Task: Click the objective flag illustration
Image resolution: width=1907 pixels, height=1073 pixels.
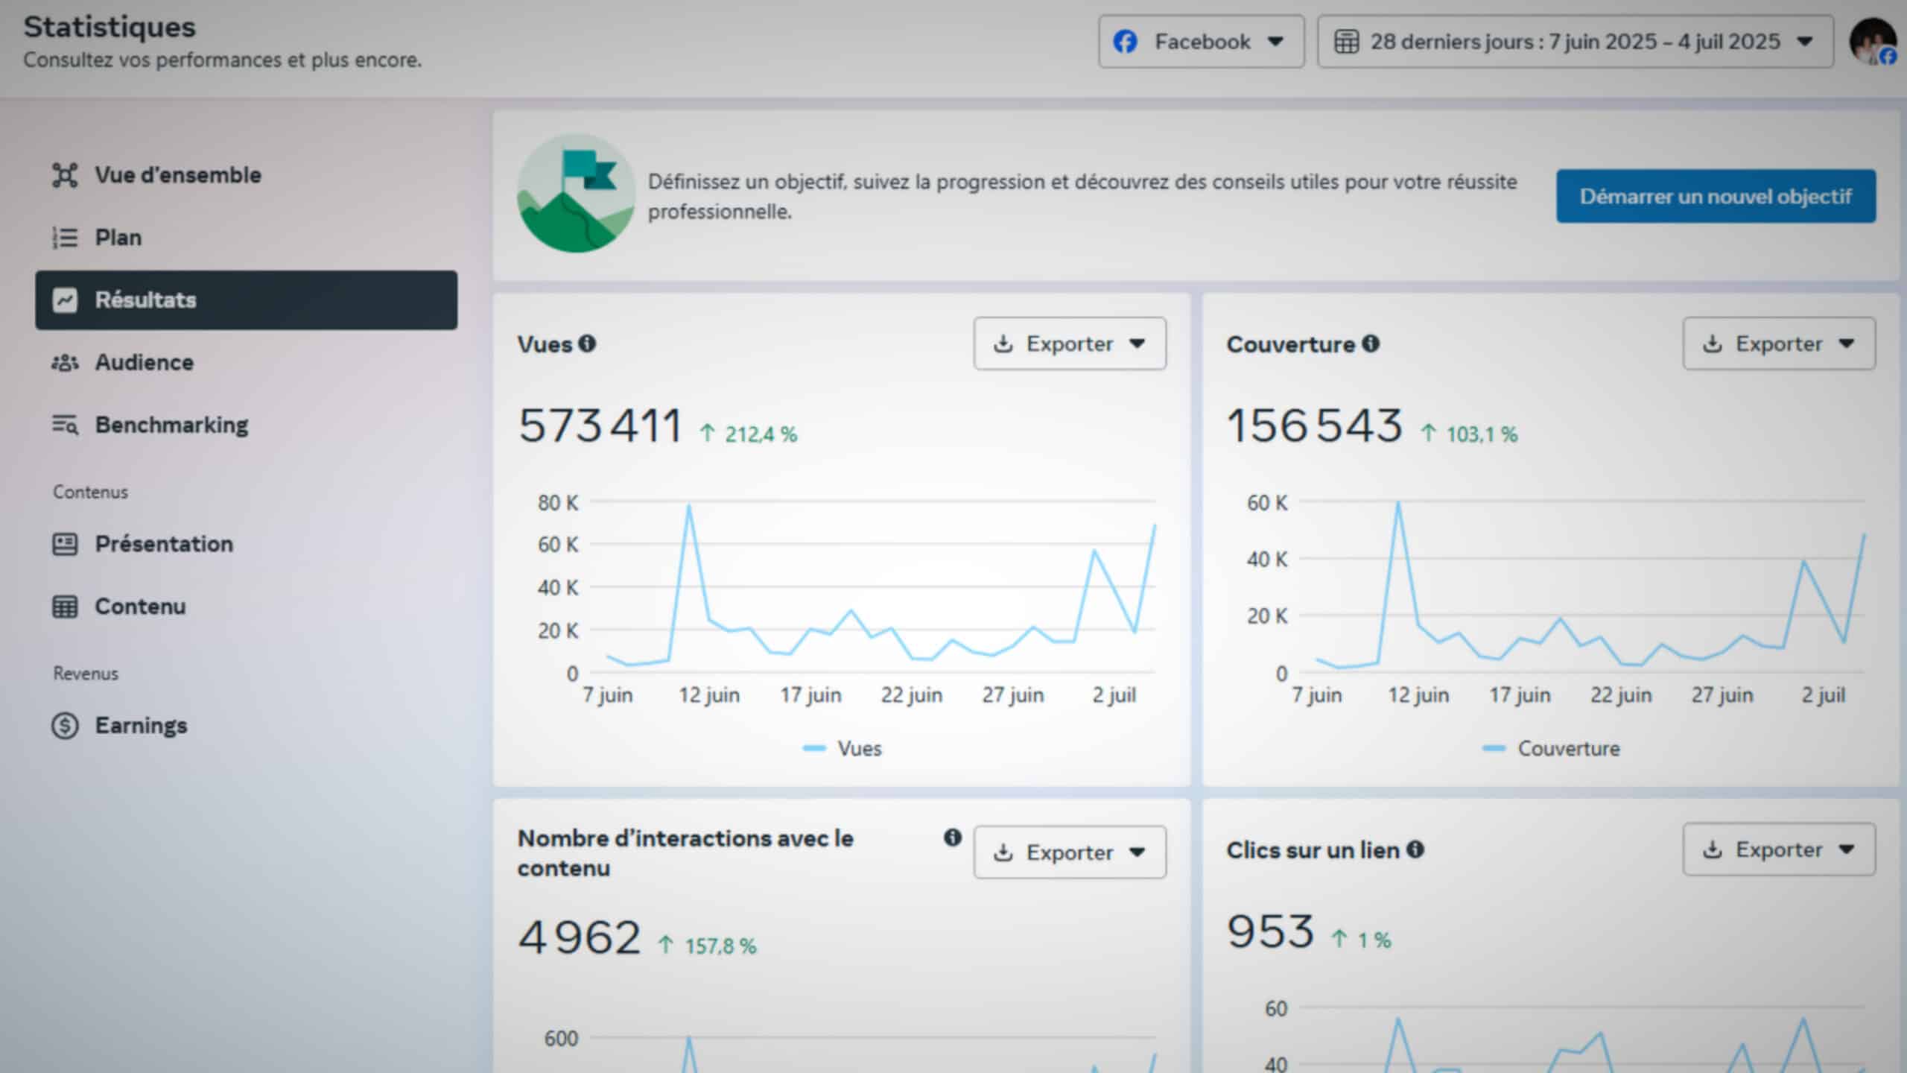Action: pyautogui.click(x=576, y=193)
